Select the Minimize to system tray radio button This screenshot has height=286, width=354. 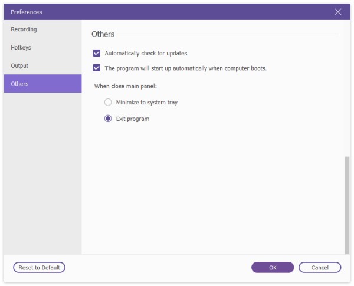pyautogui.click(x=108, y=102)
